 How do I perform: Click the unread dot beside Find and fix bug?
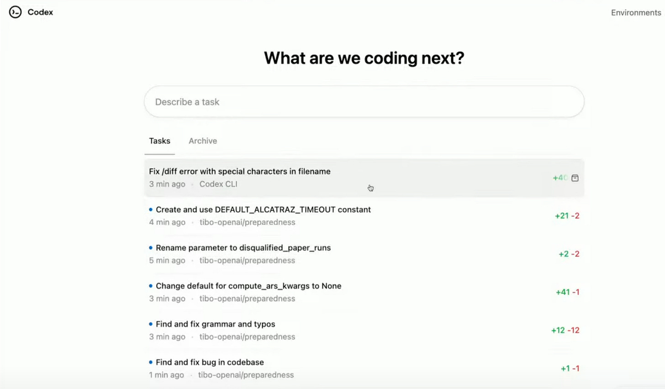point(151,362)
